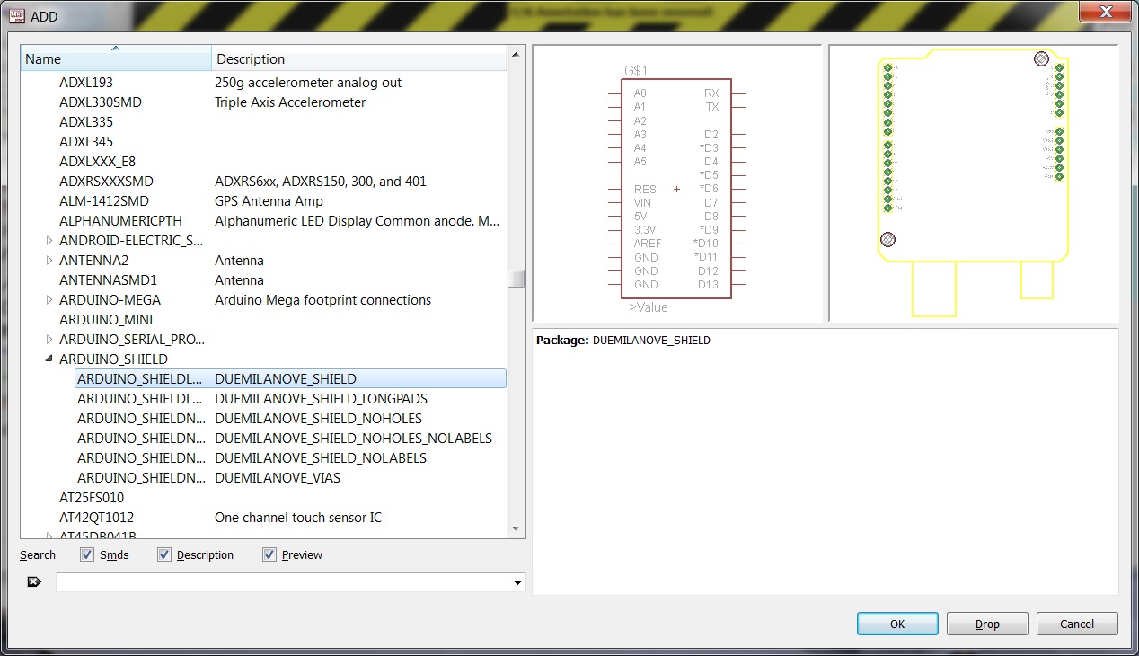Select the ARDUINO_MINI list entry
The height and width of the screenshot is (656, 1139).
(x=106, y=320)
